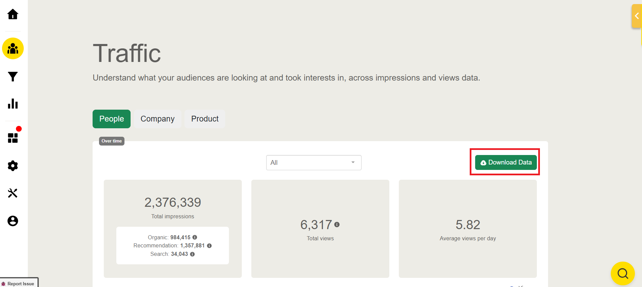The height and width of the screenshot is (287, 642).
Task: Switch to the Company tab
Action: point(157,119)
